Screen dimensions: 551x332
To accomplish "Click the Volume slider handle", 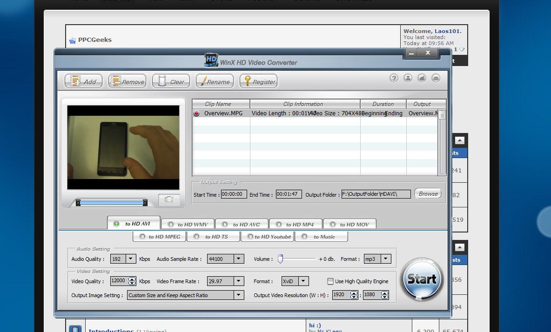I will [x=281, y=259].
